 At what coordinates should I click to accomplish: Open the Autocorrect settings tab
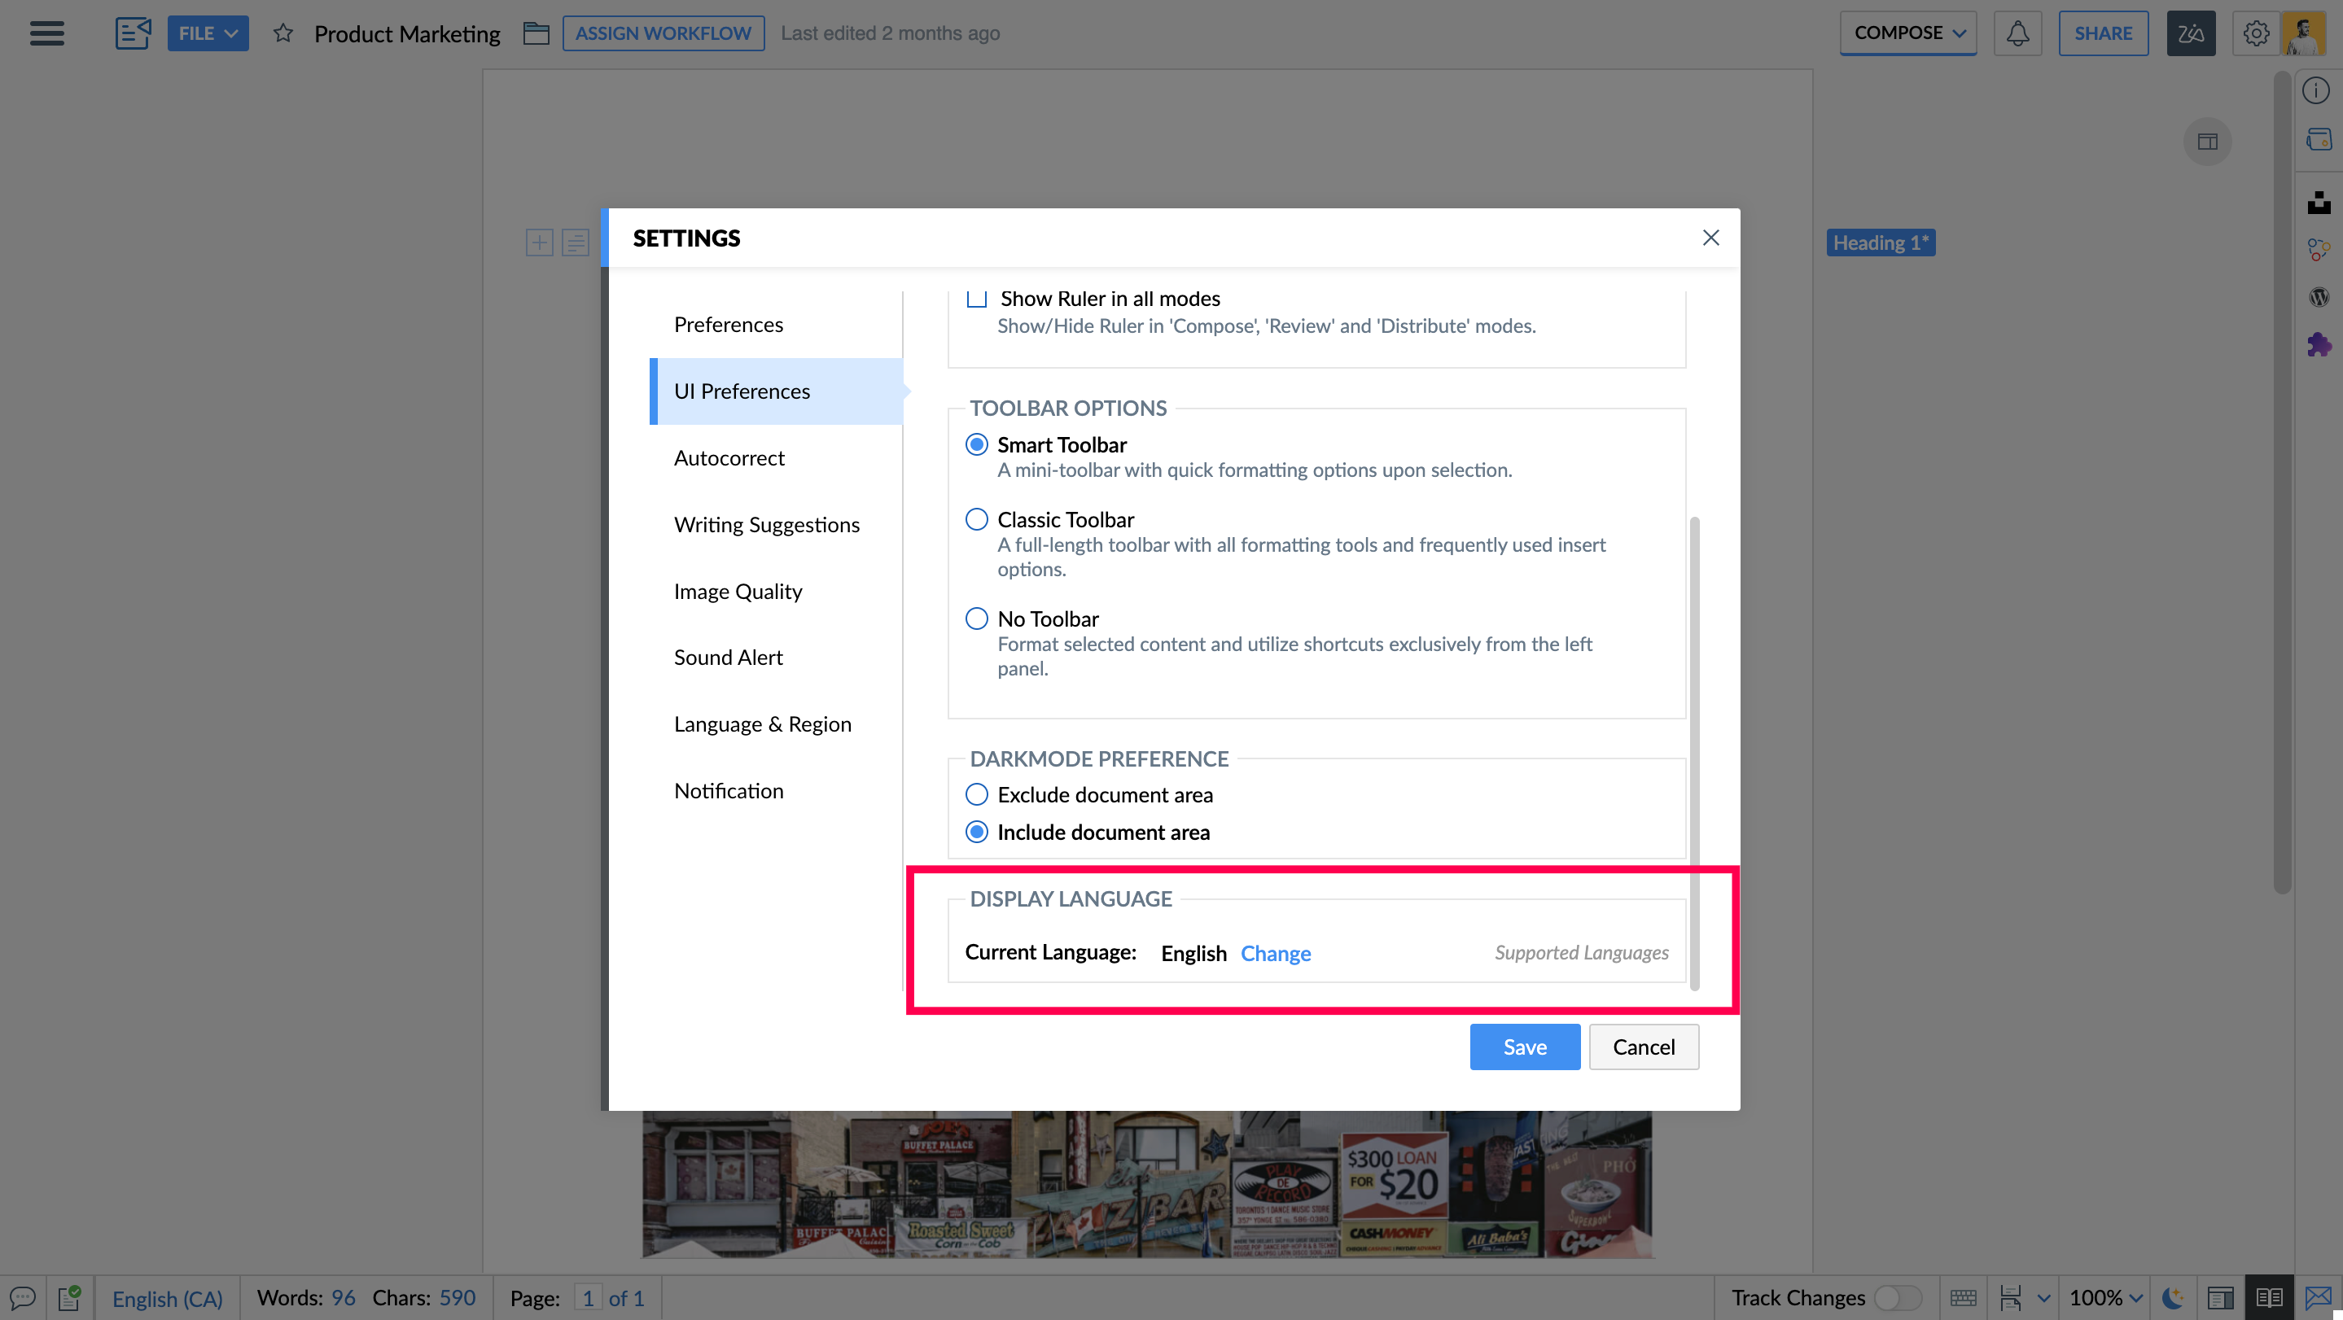pyautogui.click(x=776, y=457)
